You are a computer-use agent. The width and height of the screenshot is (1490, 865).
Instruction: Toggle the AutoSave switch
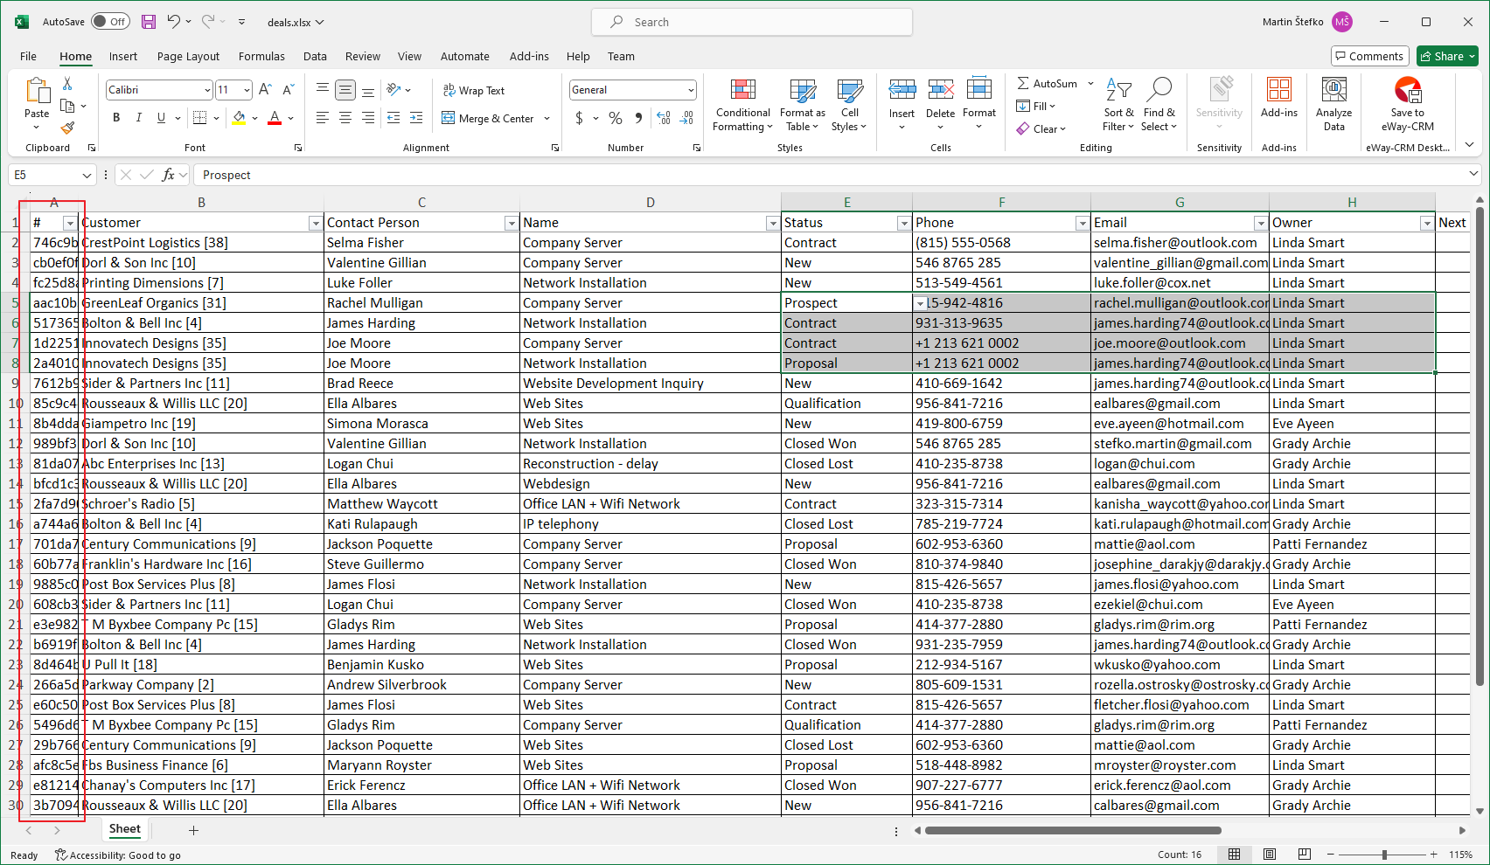[x=110, y=22]
